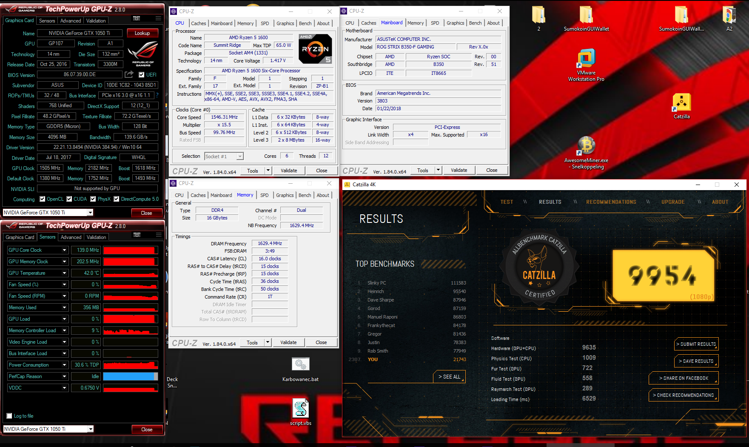Image resolution: width=749 pixels, height=447 pixels.
Task: Open Recommendations tab in Catzilla
Action: point(611,202)
